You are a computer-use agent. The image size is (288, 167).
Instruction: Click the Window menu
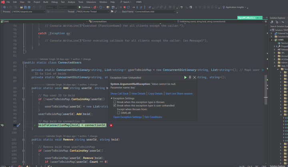tap(103, 2)
